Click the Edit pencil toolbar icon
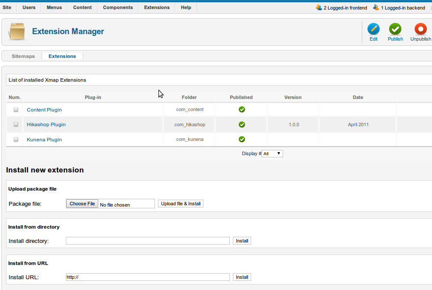The height and width of the screenshot is (290, 432). [x=373, y=29]
